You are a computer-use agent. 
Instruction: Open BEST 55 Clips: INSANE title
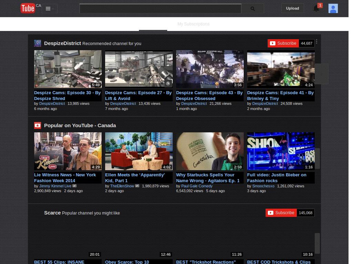pos(59,262)
